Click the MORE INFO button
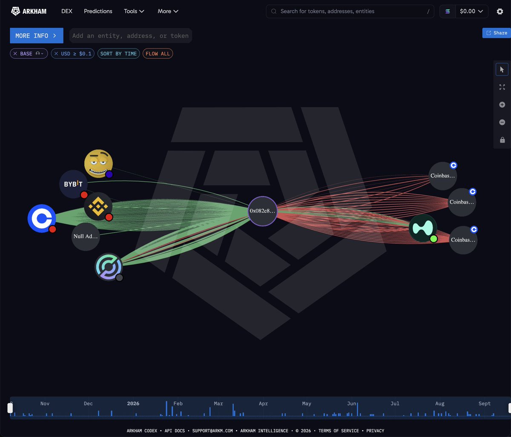This screenshot has height=437, width=511. [37, 36]
